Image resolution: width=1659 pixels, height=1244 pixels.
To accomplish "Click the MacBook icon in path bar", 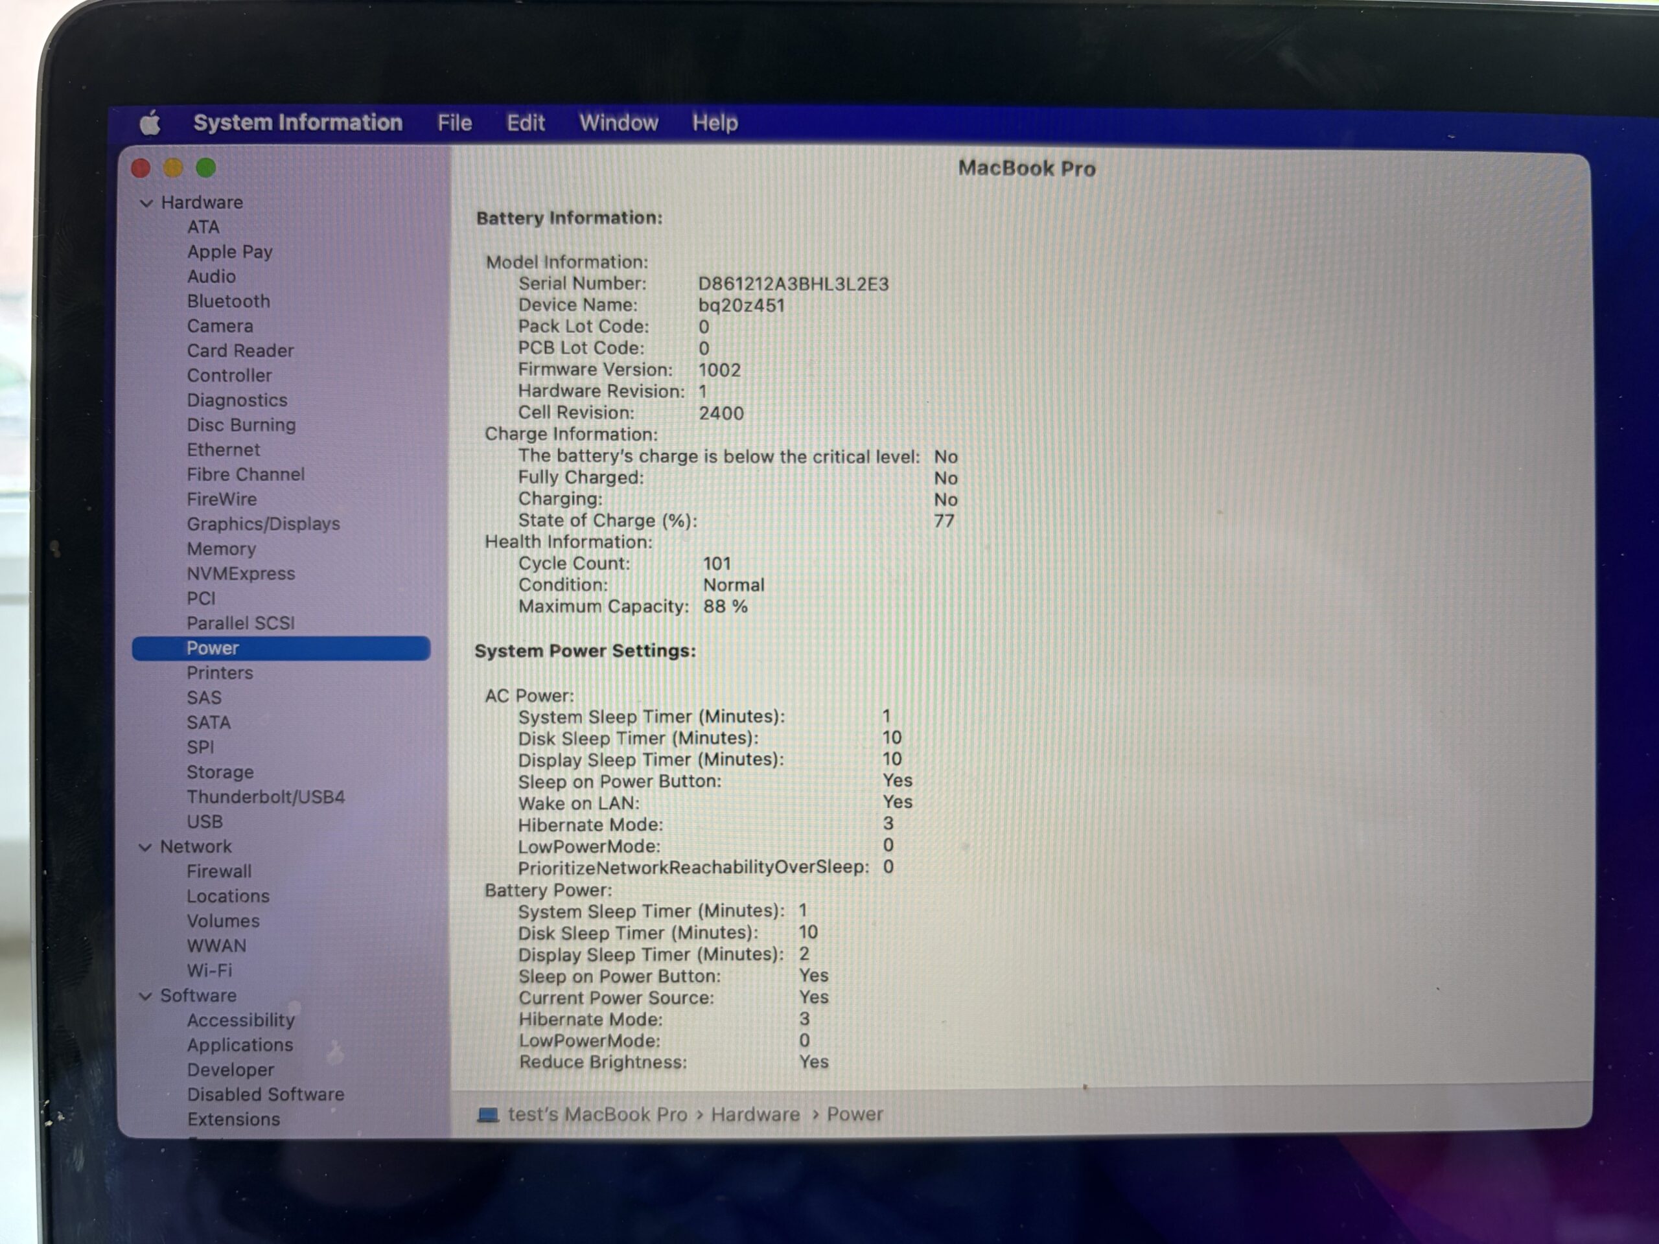I will (x=487, y=1114).
